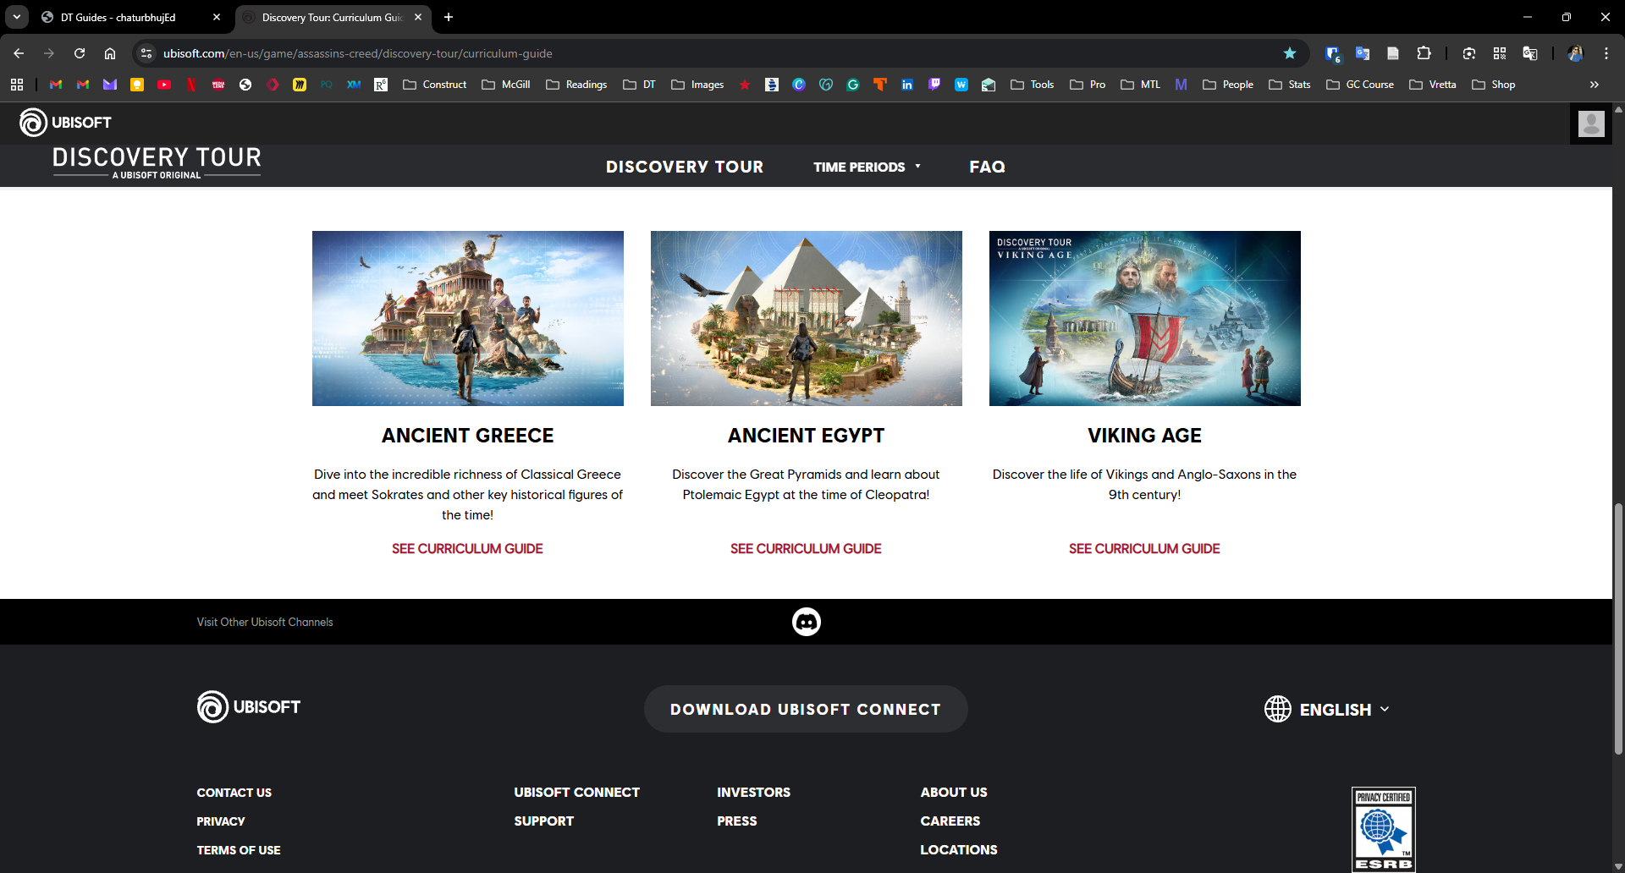Open the Extensions puzzle menu
This screenshot has height=873, width=1625.
(1424, 53)
